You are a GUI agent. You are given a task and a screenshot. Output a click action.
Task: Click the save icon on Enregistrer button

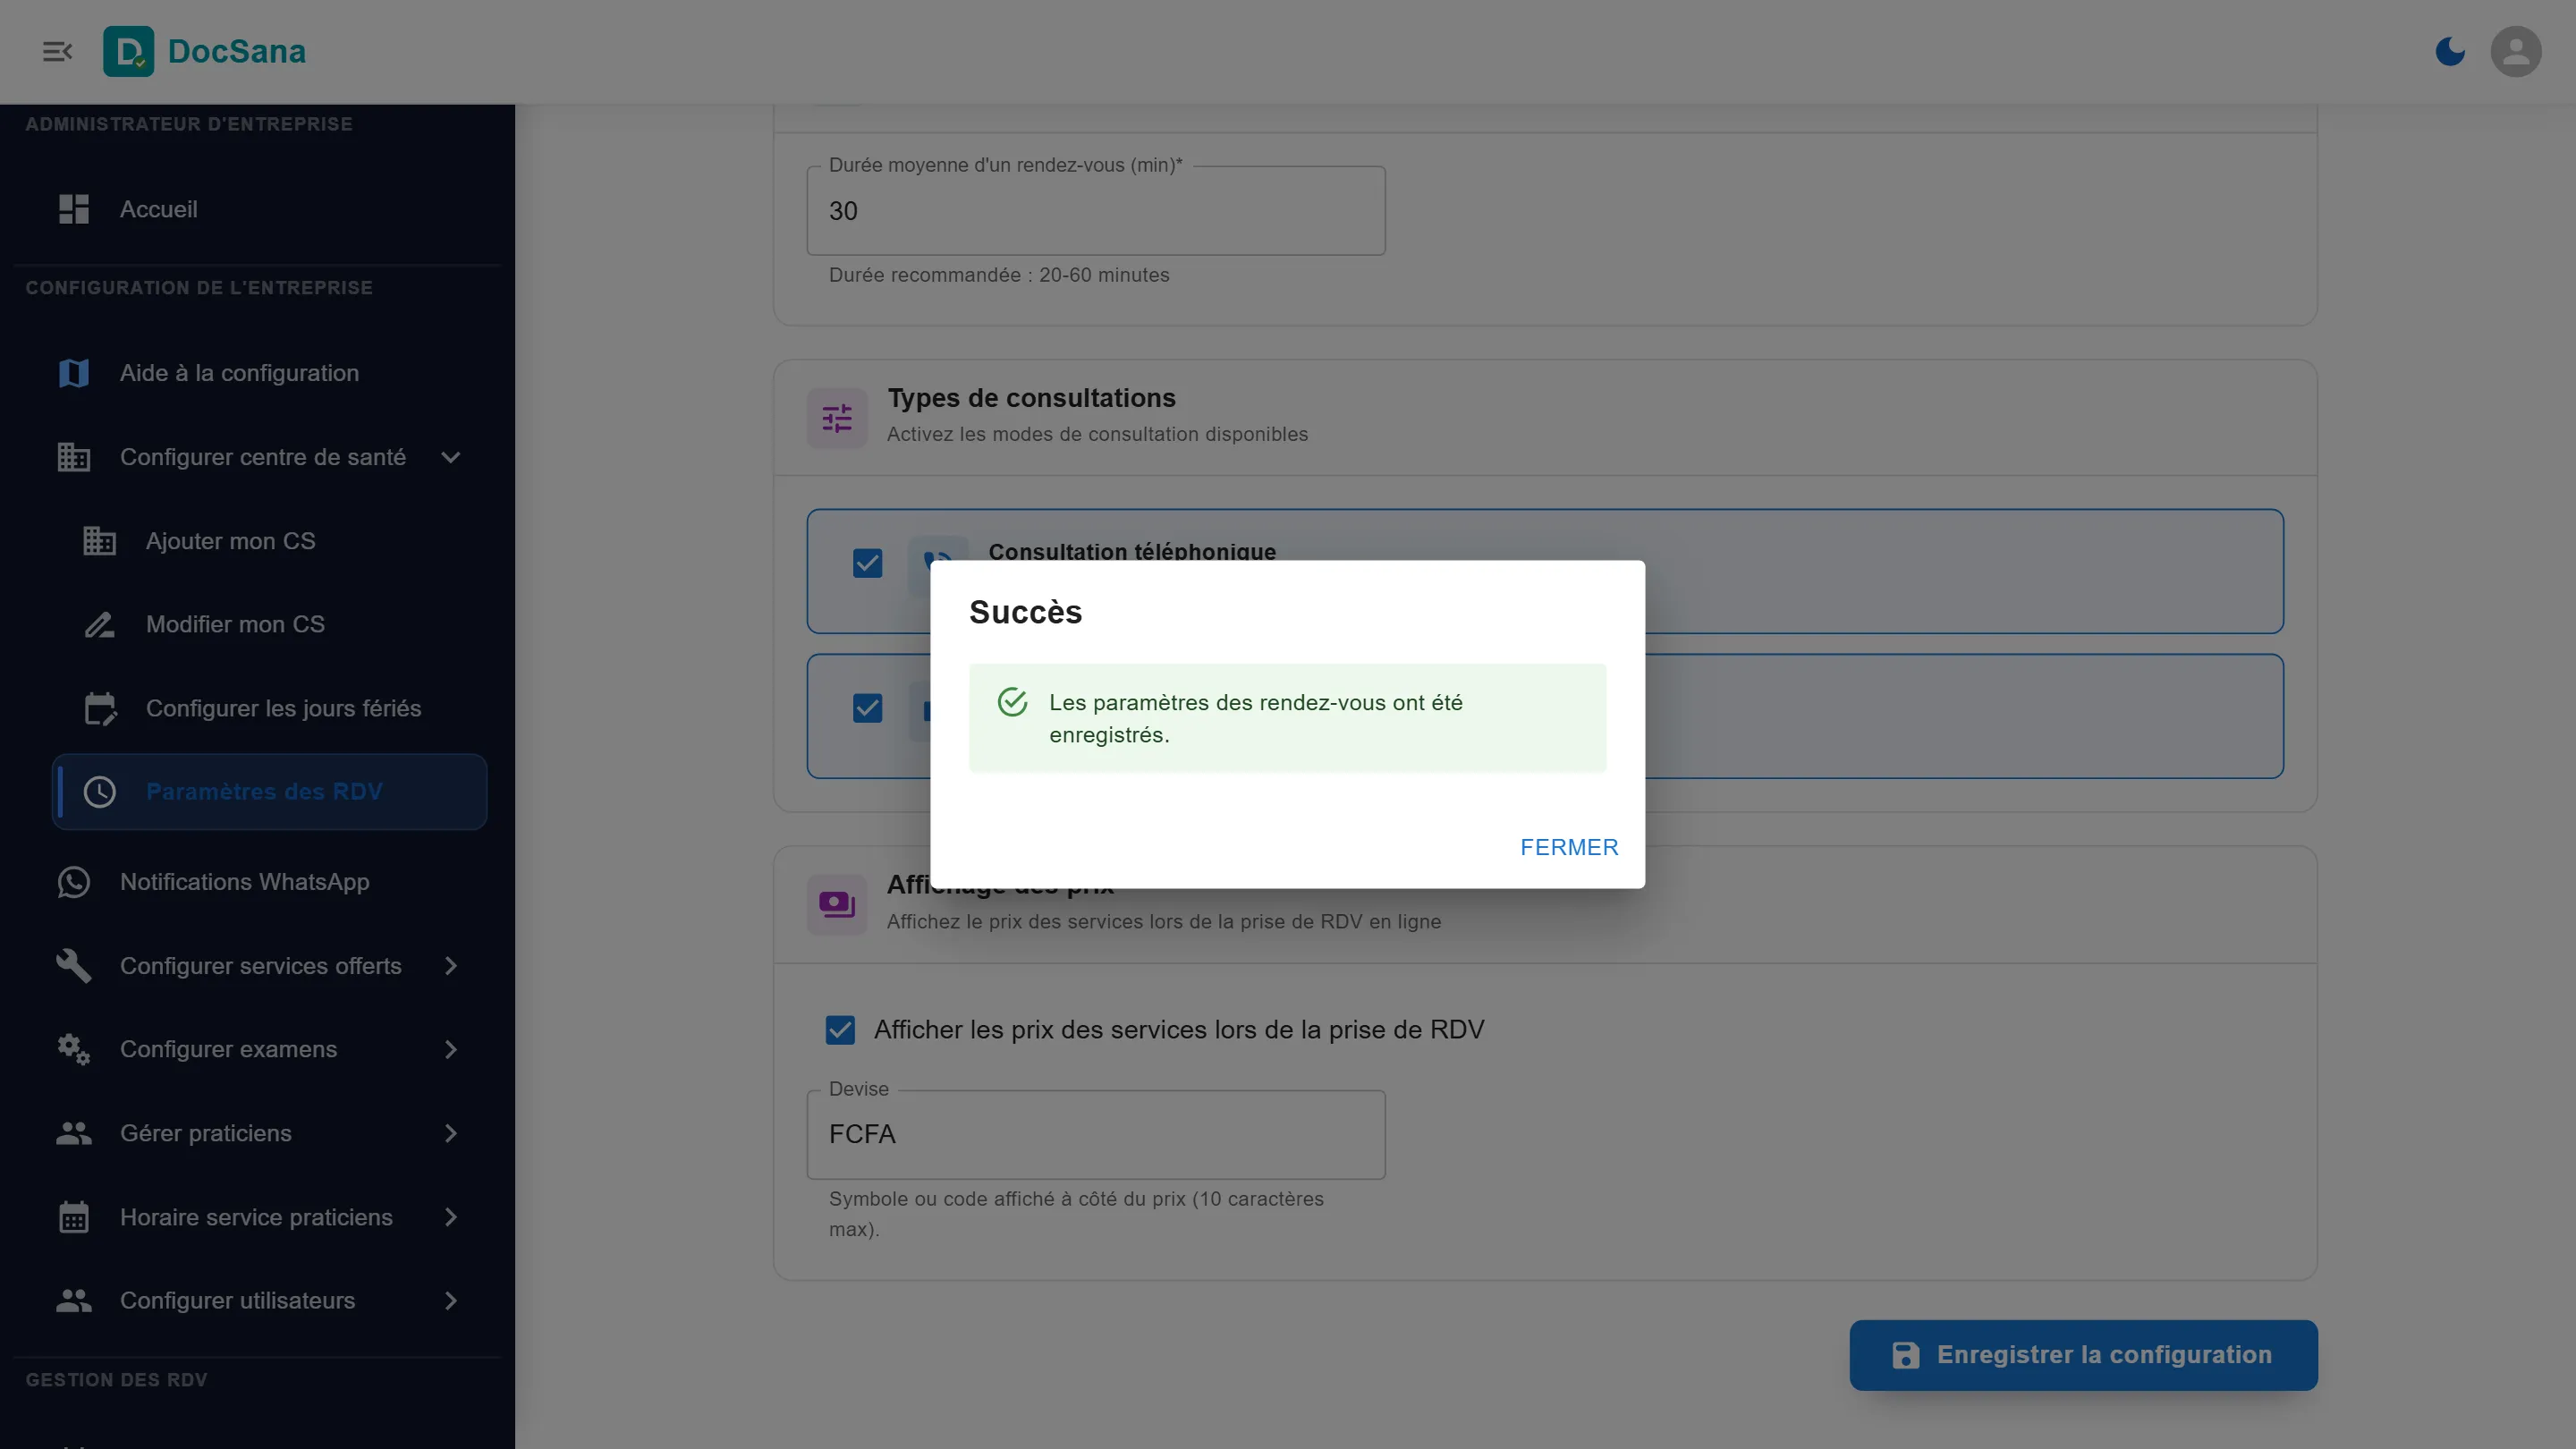point(1905,1355)
